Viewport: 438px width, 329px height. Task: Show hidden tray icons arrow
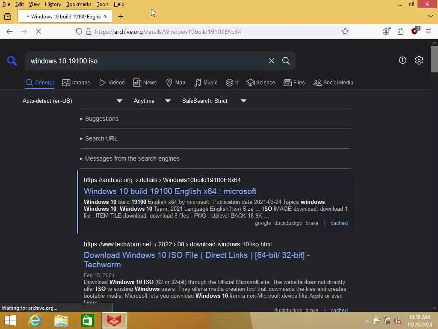click(367, 320)
